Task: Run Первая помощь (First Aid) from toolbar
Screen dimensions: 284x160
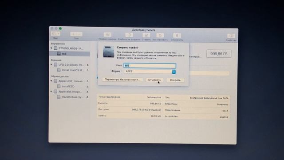Action: coord(107,35)
